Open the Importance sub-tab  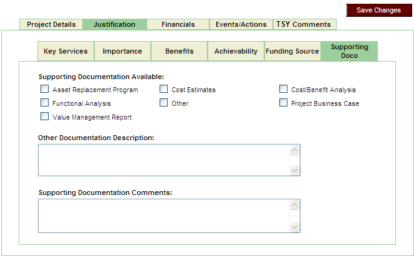pyautogui.click(x=122, y=51)
